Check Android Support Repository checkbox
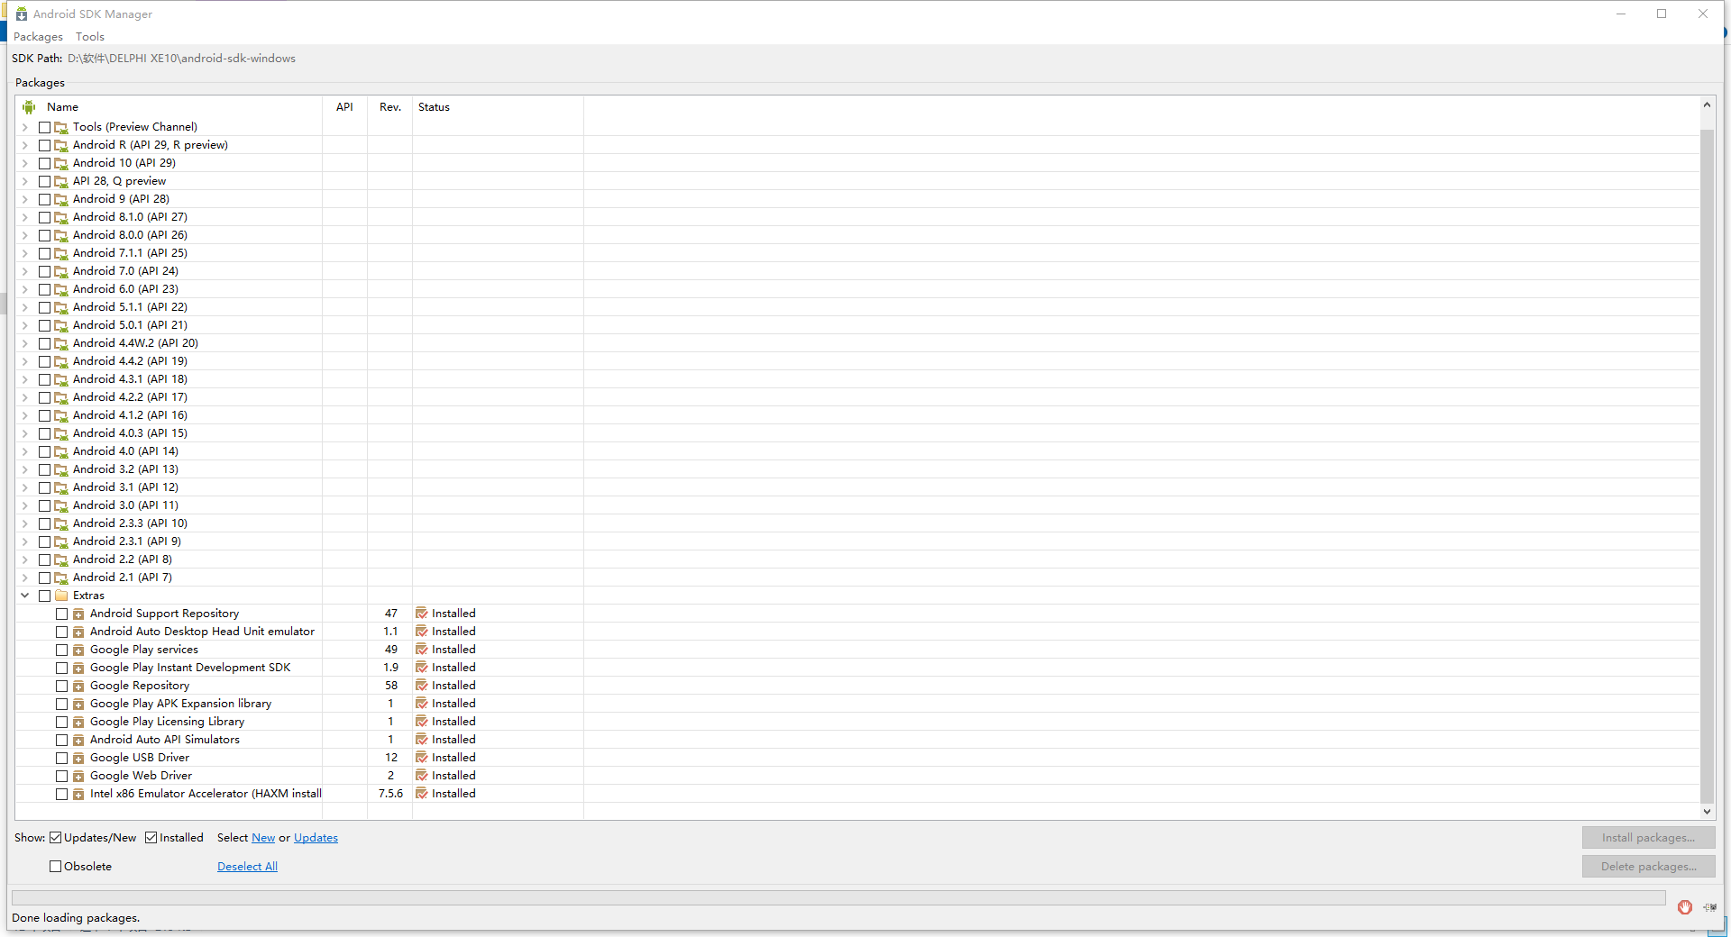Image resolution: width=1731 pixels, height=937 pixels. pos(61,614)
